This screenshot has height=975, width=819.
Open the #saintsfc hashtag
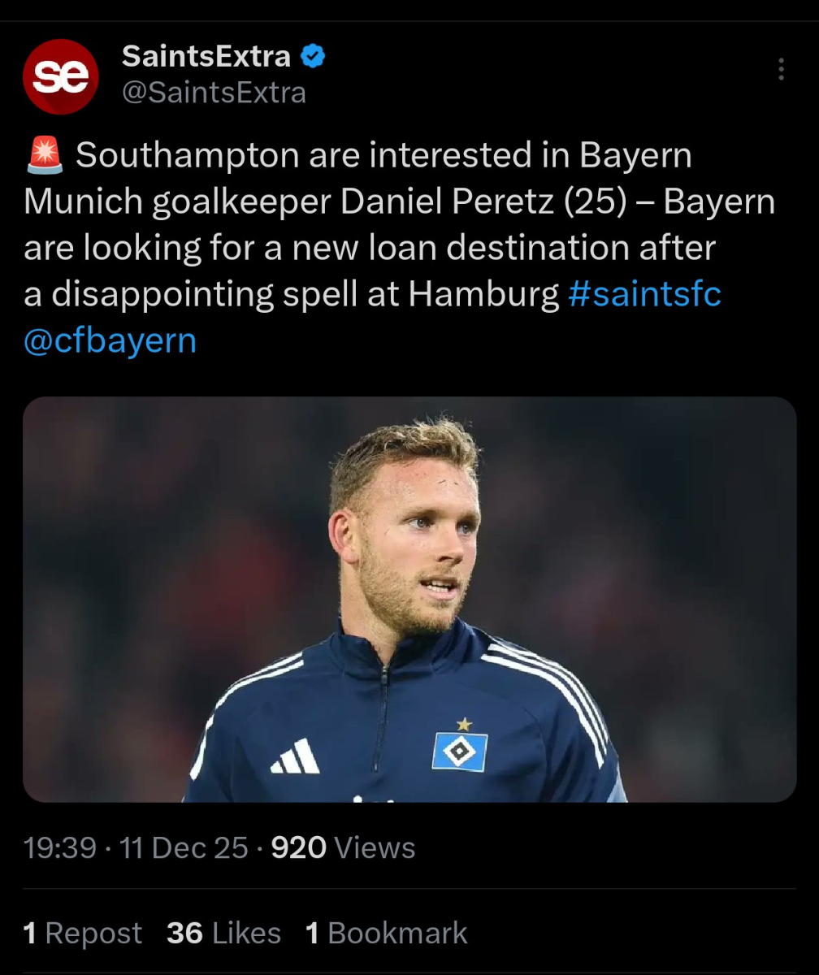[x=645, y=294]
